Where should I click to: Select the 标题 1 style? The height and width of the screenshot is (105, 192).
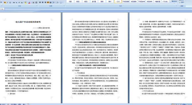click(78, 1)
